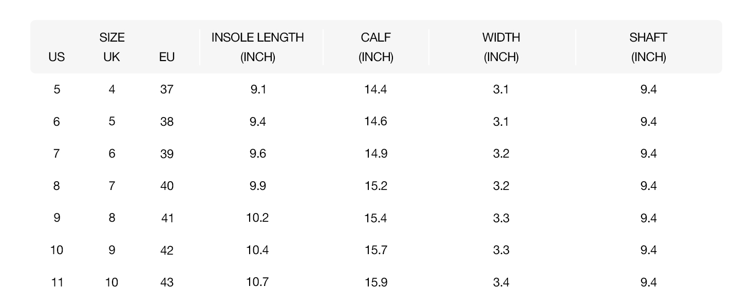The image size is (752, 308).
Task: Select the WIDTH (INCH) column header
Action: [501, 47]
